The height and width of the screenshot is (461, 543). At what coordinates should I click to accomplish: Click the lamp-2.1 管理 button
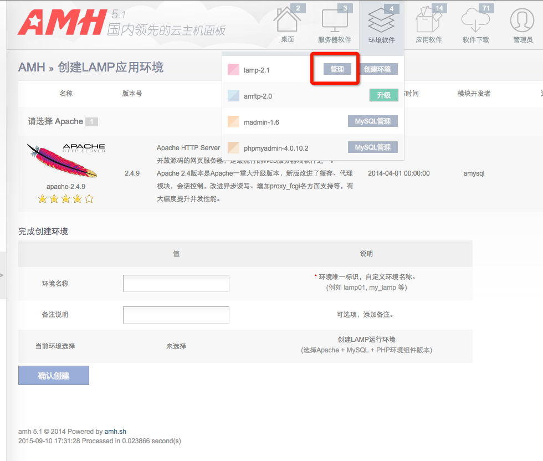tap(337, 69)
